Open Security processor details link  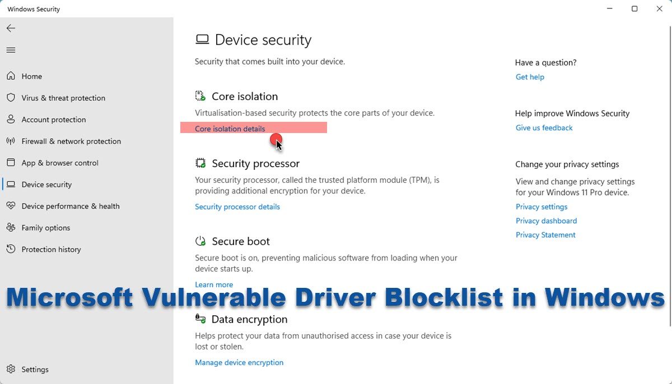[x=237, y=207]
